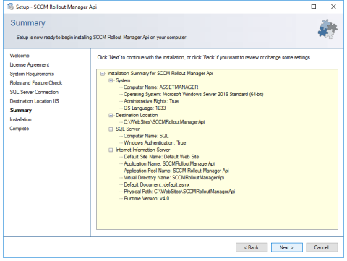Select License Agreement step in sidebar
The width and height of the screenshot is (347, 261).
click(30, 65)
